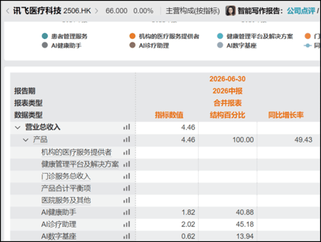Screen dimensions: 321x242
Task: Click the 产品合计平衡项 row label
Action: (66, 188)
